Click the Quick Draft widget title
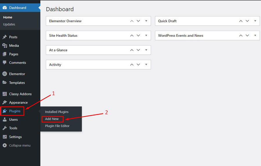 click(167, 21)
